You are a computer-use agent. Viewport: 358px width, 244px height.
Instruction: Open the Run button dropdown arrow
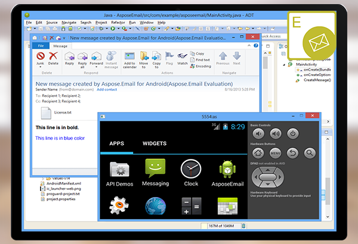pos(118,29)
